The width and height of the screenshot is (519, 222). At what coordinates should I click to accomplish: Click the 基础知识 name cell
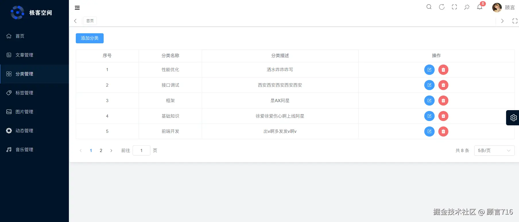pyautogui.click(x=171, y=116)
